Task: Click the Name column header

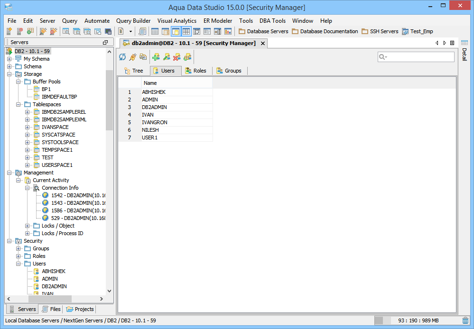Action: [177, 83]
